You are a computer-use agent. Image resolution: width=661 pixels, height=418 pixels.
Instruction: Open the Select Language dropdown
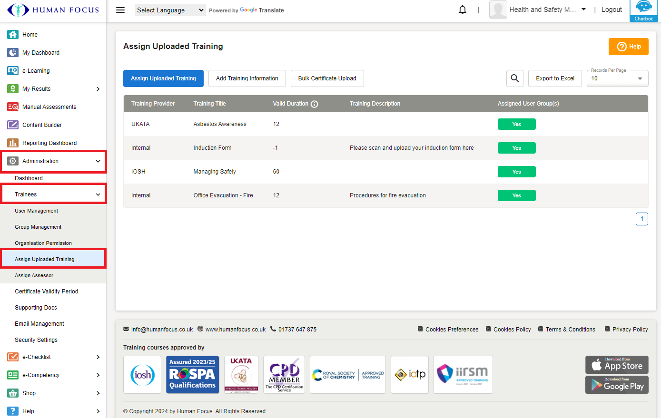click(x=170, y=10)
